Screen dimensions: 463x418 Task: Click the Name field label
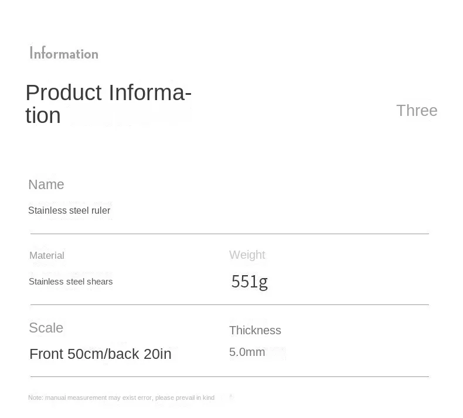click(x=46, y=184)
